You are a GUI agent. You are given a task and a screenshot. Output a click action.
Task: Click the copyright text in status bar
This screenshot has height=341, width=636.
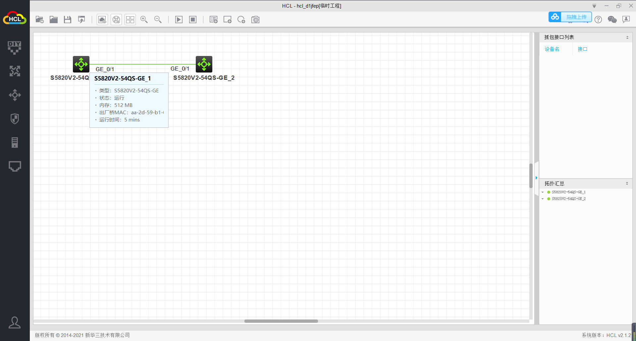point(82,335)
